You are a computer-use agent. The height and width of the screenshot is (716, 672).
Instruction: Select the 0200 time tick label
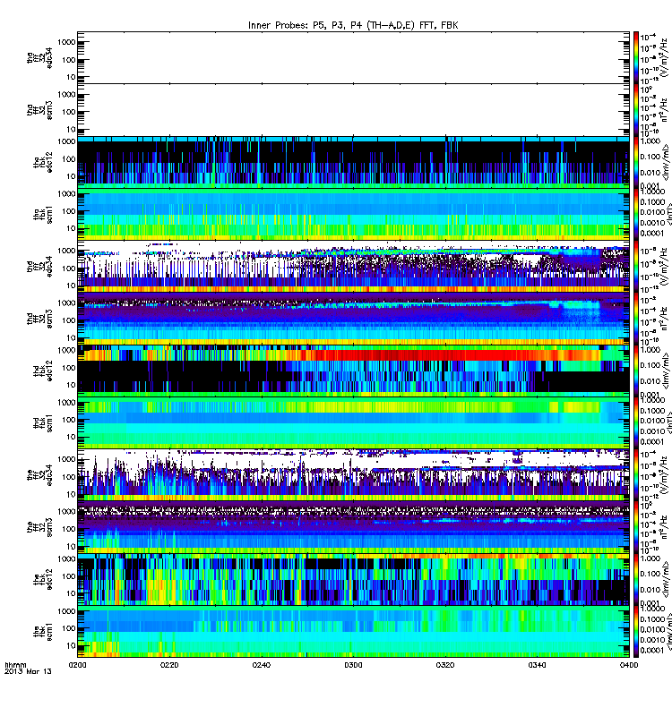coord(77,665)
